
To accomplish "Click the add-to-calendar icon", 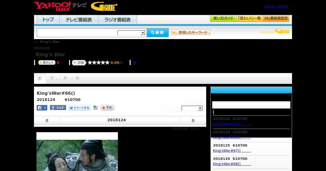I will point(95,107).
